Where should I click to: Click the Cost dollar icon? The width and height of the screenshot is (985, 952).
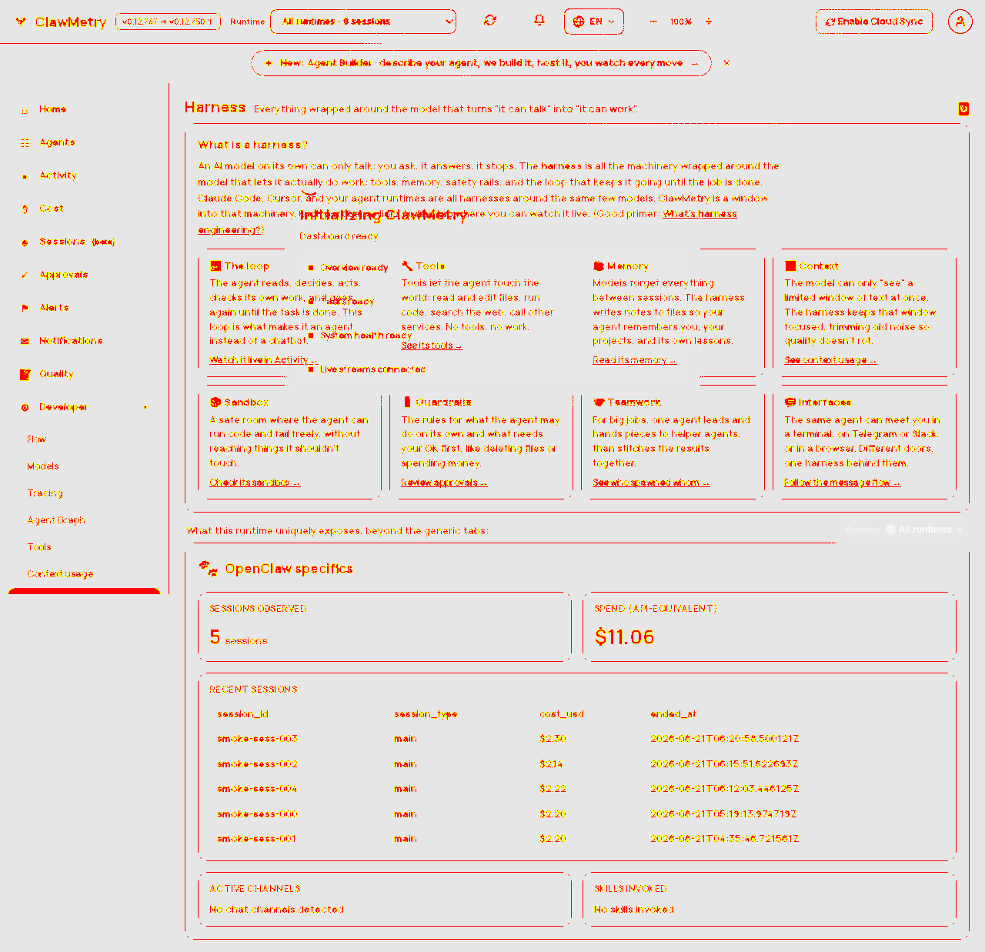point(25,209)
